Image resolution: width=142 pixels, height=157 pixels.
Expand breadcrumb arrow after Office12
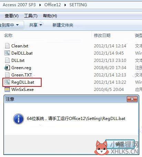coord(65,5)
